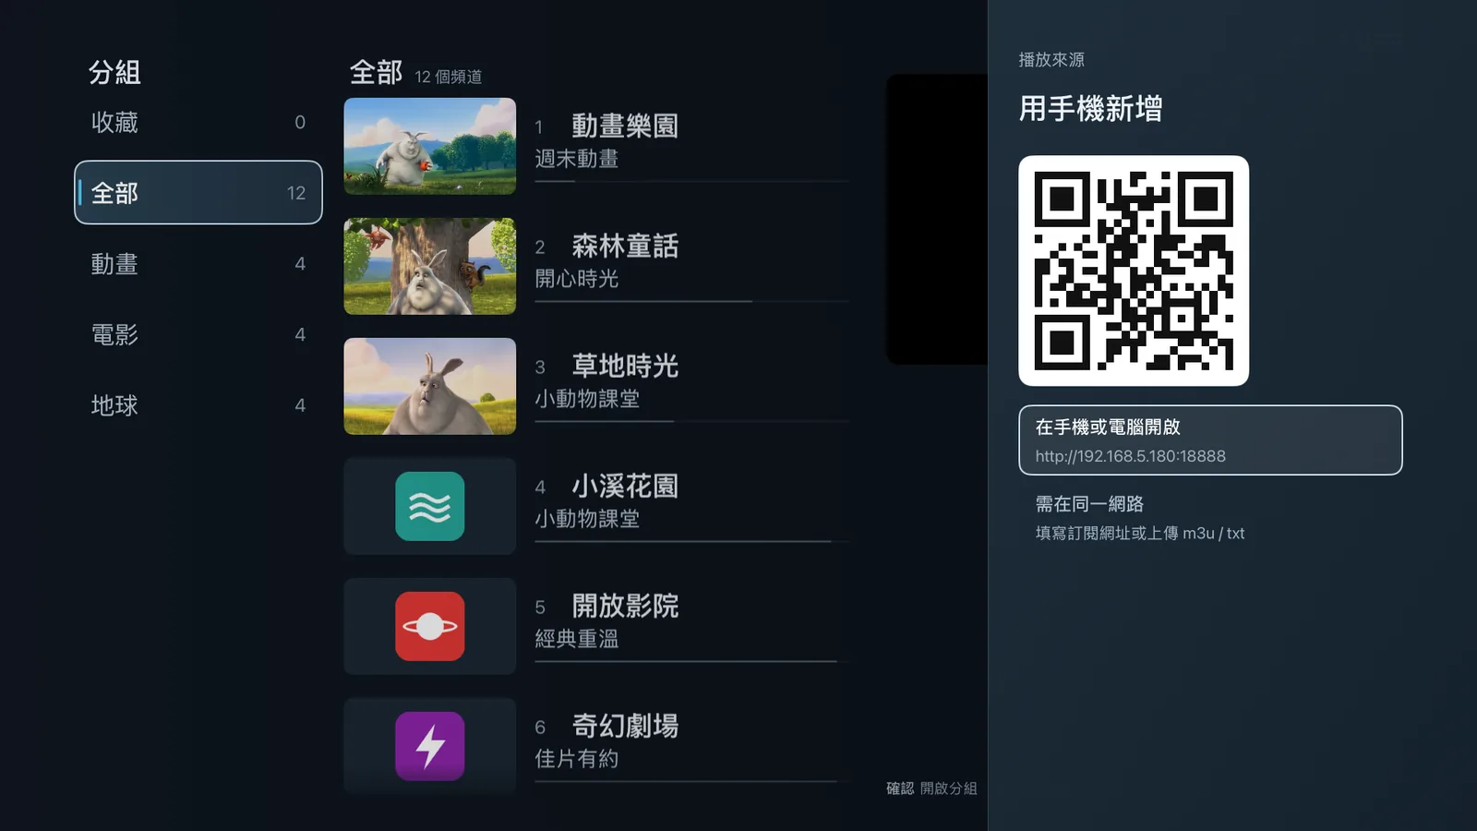1477x831 pixels.
Task: Select channel title 奇幻劇場
Action: (x=625, y=726)
